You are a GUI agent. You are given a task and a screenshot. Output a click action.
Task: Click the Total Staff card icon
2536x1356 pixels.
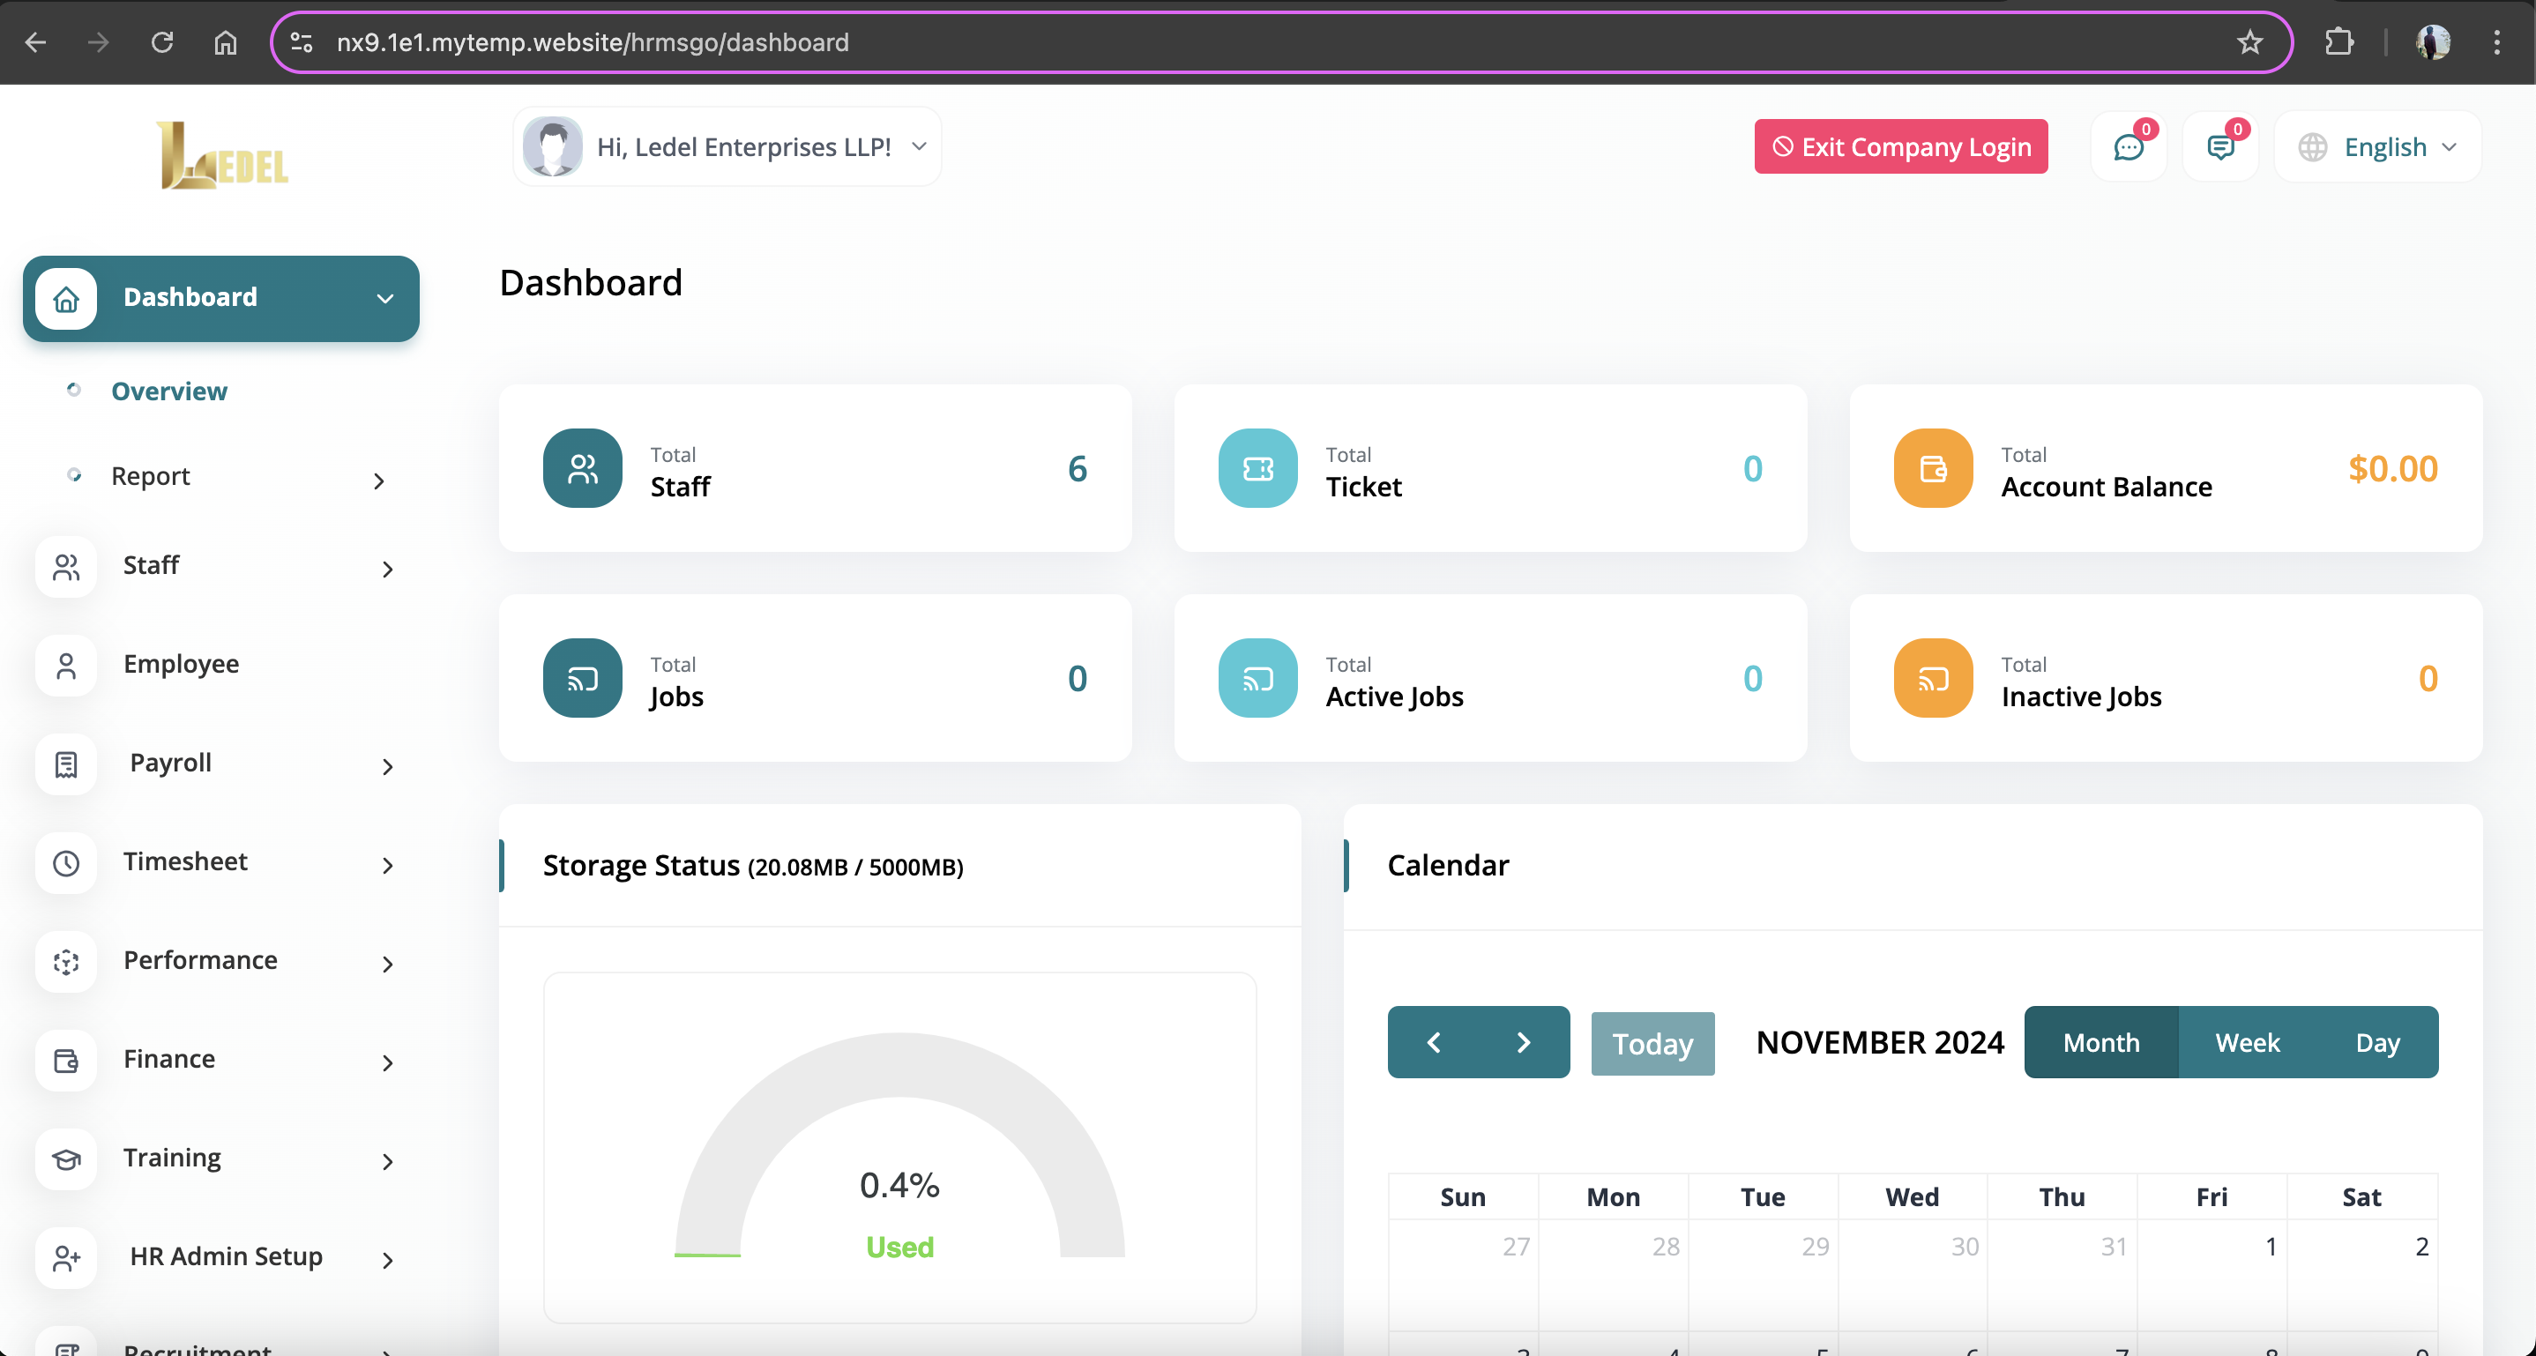point(583,468)
